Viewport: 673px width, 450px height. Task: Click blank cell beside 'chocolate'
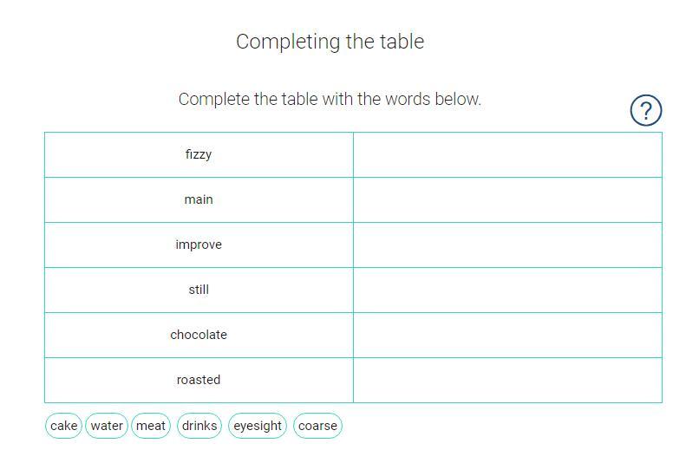click(x=507, y=335)
